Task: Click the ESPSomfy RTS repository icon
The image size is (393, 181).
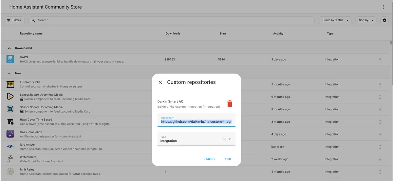Action: coord(10,84)
